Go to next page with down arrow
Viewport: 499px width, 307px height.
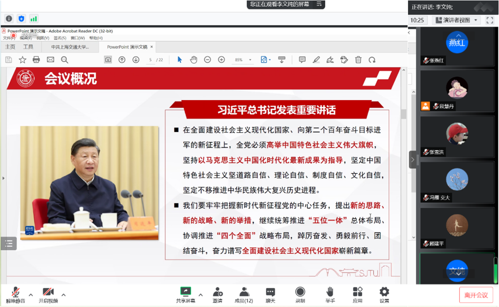click(x=136, y=60)
